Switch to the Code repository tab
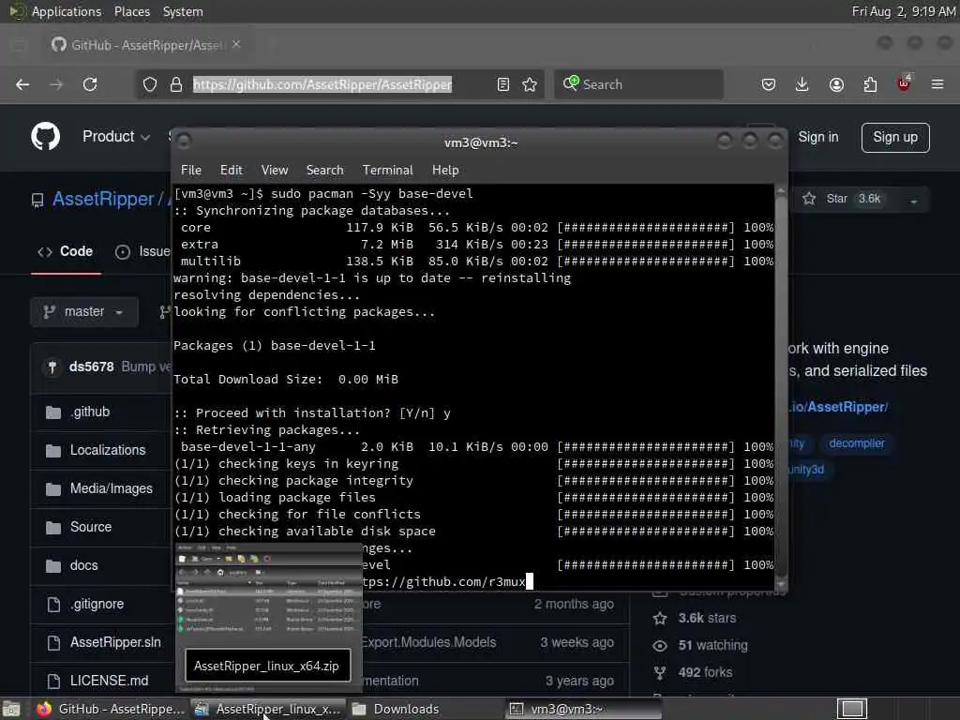The width and height of the screenshot is (960, 720). point(67,251)
